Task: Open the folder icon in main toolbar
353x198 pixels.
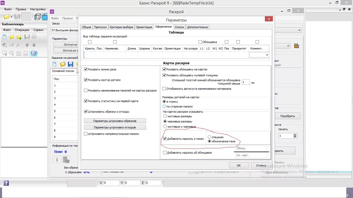Action: tap(6, 17)
